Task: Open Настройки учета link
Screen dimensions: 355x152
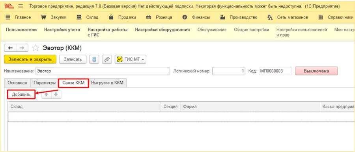Action: tap(62, 30)
